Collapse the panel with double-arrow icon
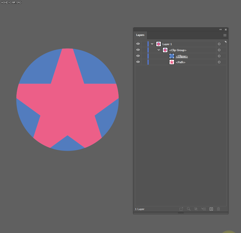Image resolution: width=241 pixels, height=233 pixels. pyautogui.click(x=221, y=30)
